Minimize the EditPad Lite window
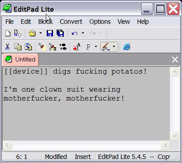The image size is (182, 163). coord(147,9)
